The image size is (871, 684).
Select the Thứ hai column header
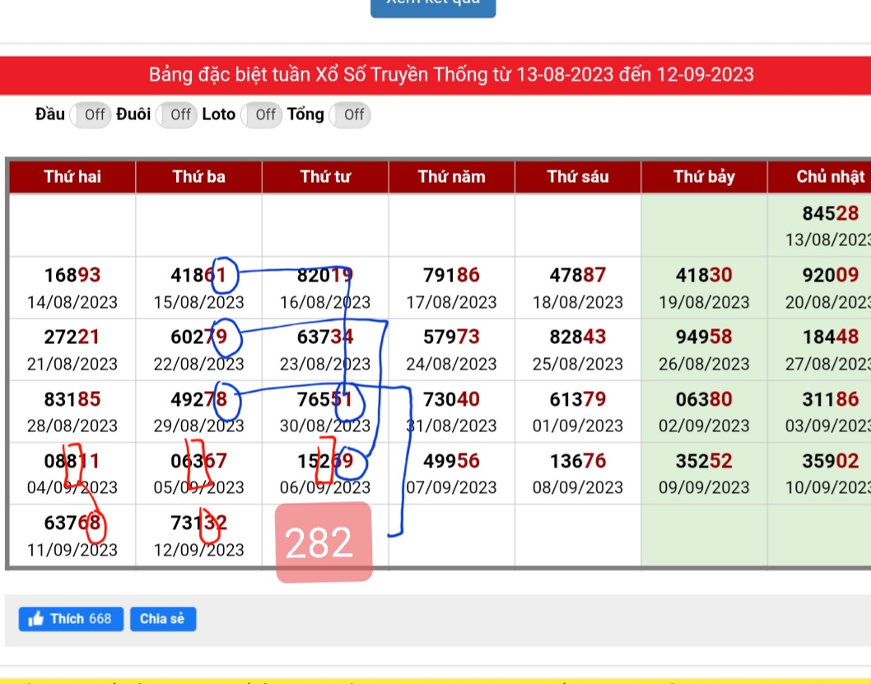(72, 177)
